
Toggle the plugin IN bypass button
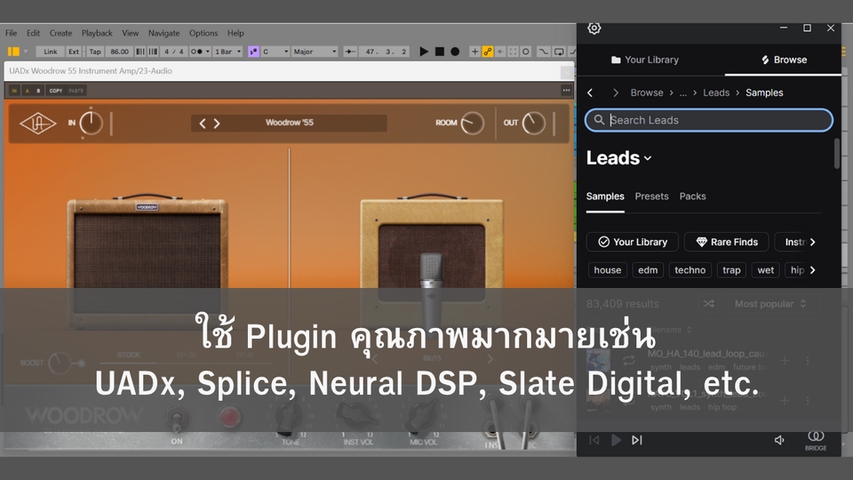14,91
